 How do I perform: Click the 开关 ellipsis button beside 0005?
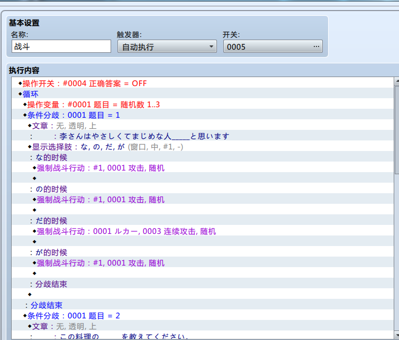[x=316, y=46]
